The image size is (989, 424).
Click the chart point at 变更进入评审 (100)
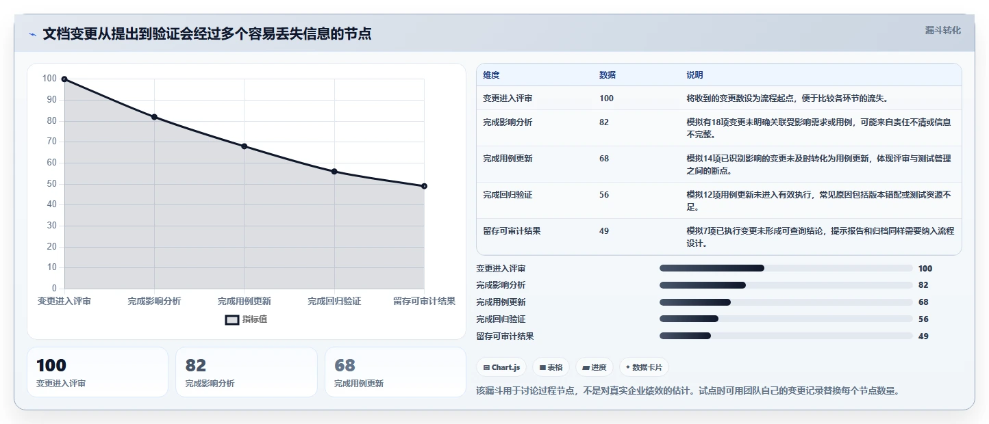coord(64,79)
